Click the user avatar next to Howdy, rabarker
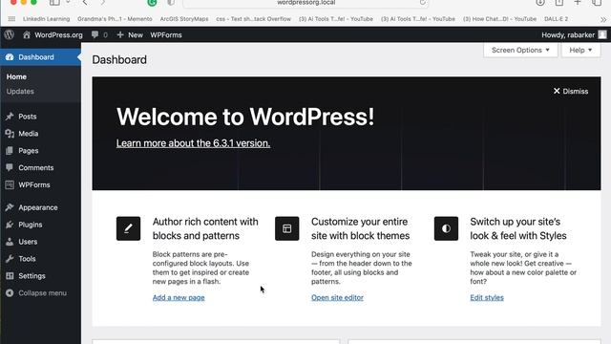The width and height of the screenshot is (611, 344). click(x=602, y=34)
